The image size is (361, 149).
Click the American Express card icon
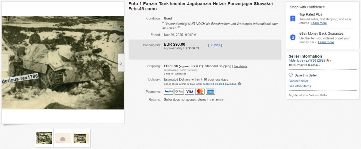211,92
